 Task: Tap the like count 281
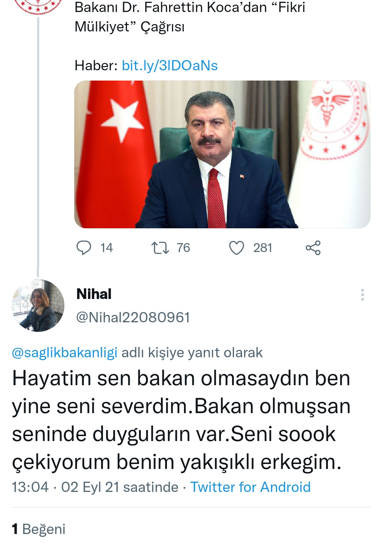pos(262,248)
